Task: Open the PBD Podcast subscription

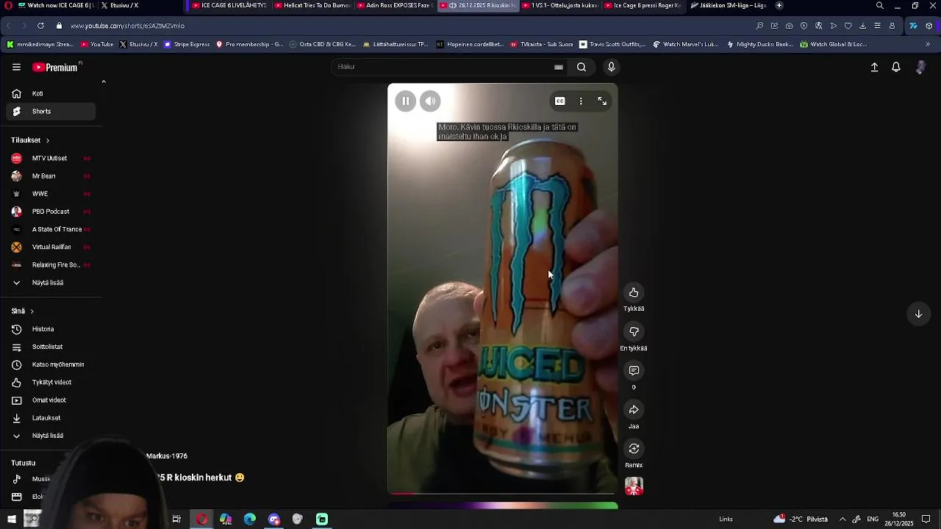Action: pos(51,212)
